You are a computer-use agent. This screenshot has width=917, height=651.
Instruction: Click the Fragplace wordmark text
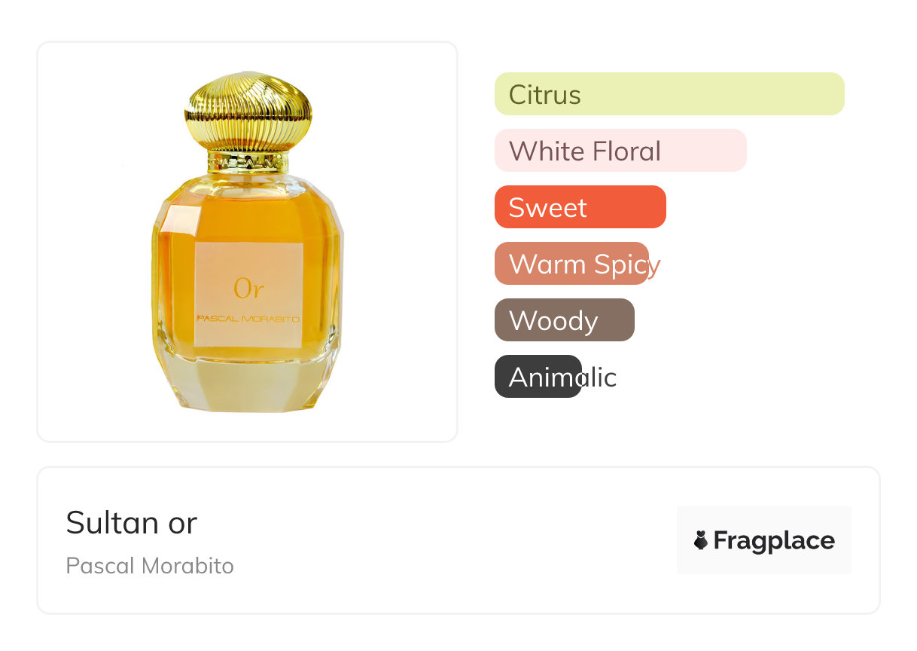[773, 540]
